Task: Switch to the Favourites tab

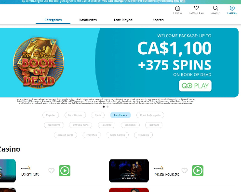Action: click(x=88, y=20)
